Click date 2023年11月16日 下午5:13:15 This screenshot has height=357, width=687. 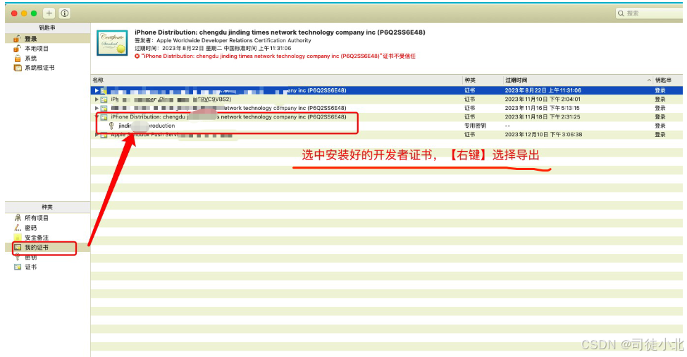(x=542, y=108)
